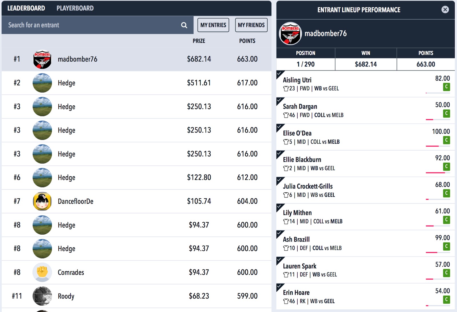This screenshot has height=312, width=457.
Task: Click checkmark corner on Lauren Spark card
Action: [280, 260]
